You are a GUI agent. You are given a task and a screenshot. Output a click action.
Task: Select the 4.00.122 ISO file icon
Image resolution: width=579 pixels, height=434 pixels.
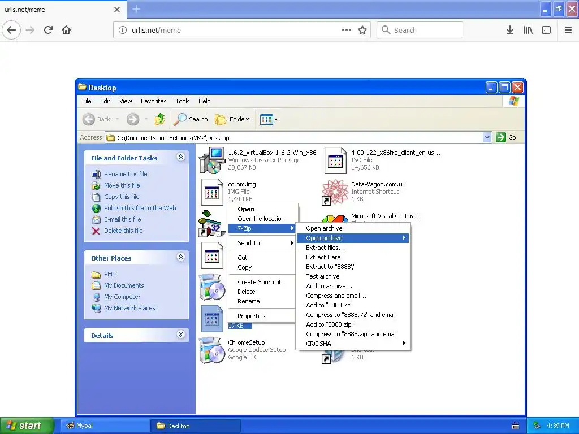[x=335, y=160]
